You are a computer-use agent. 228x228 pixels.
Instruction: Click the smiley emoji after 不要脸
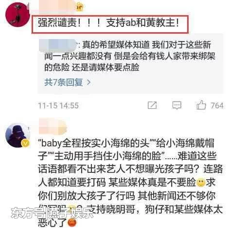click(201, 182)
